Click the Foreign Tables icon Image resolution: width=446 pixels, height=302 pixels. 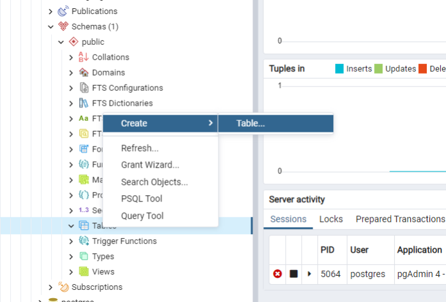point(83,149)
